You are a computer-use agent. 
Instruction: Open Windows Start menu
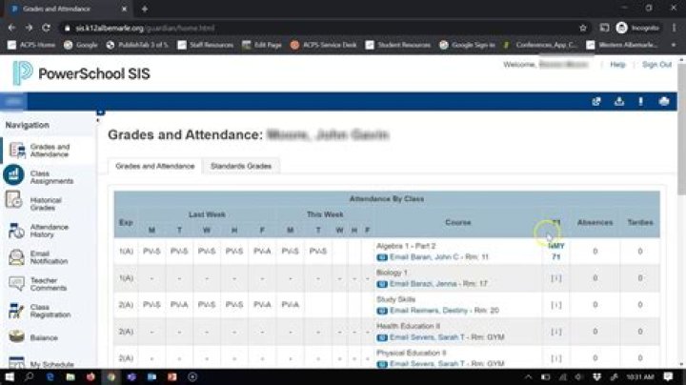[x=10, y=376]
